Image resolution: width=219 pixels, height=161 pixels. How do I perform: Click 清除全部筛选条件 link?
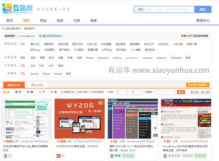[52, 36]
